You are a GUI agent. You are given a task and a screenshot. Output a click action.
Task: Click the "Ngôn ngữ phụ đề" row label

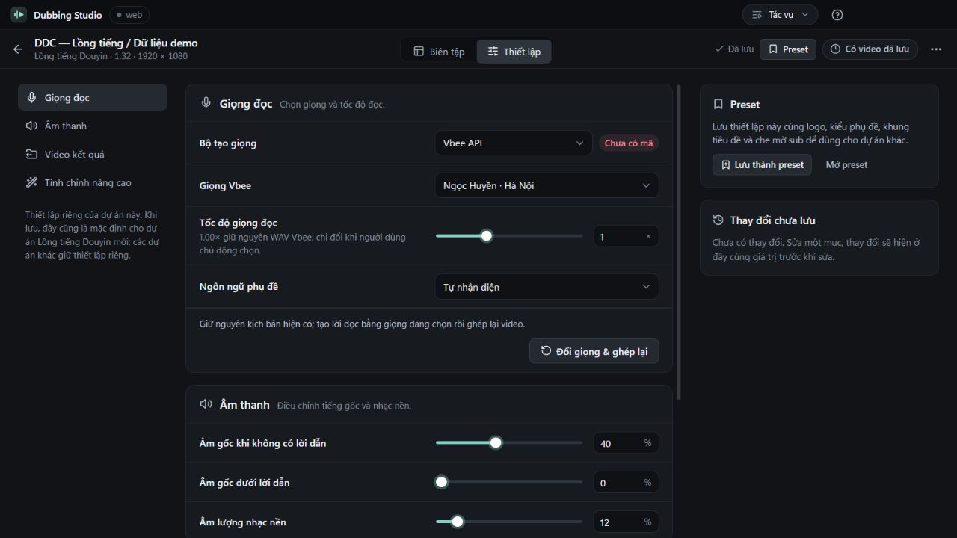tap(239, 287)
